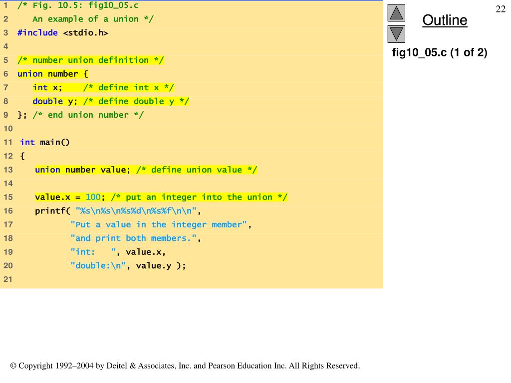Select code line 'union number {'

pos(53,74)
